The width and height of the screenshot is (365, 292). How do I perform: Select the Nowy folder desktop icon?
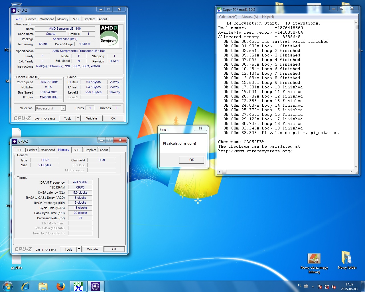pyautogui.click(x=347, y=260)
